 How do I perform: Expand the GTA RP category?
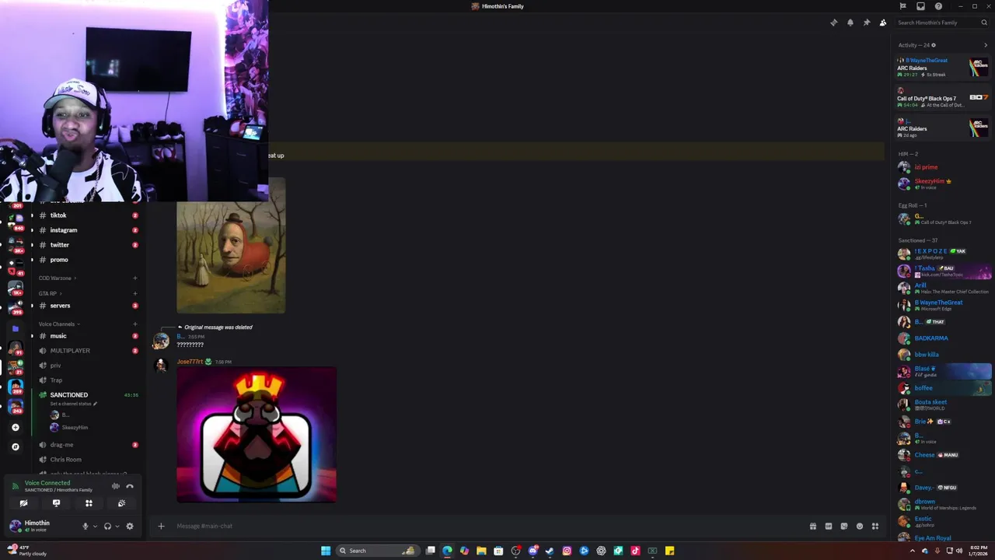pyautogui.click(x=51, y=293)
